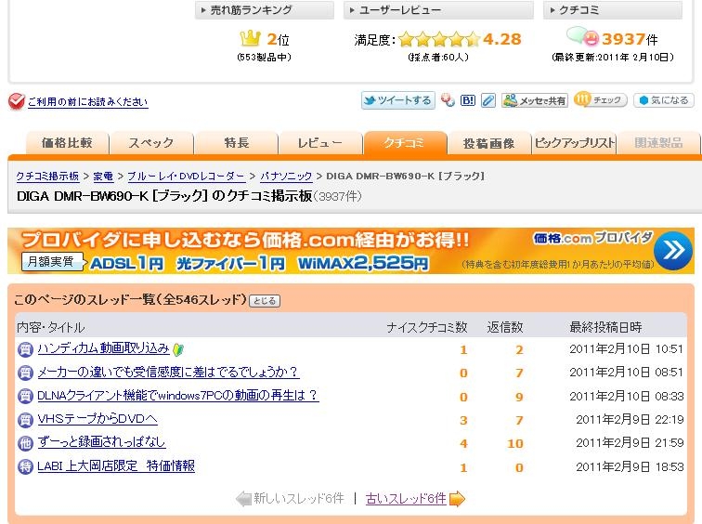Open the ピックアップリスト tab

tap(575, 143)
